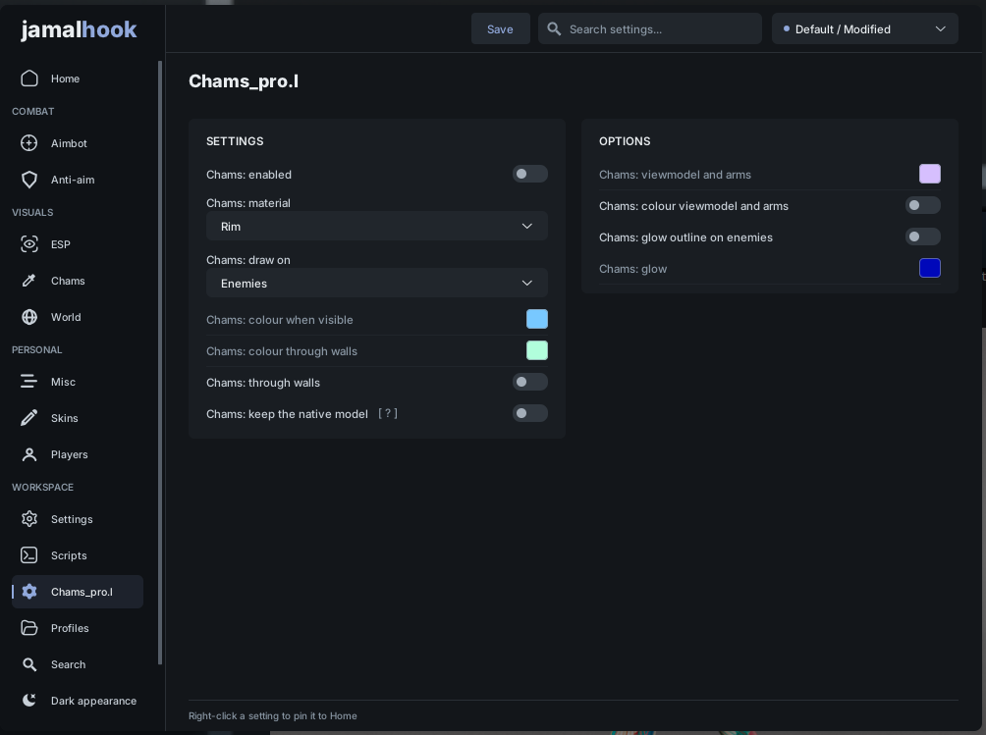This screenshot has height=735, width=986.
Task: Open the Chams: material Rim dropdown
Action: tap(377, 226)
